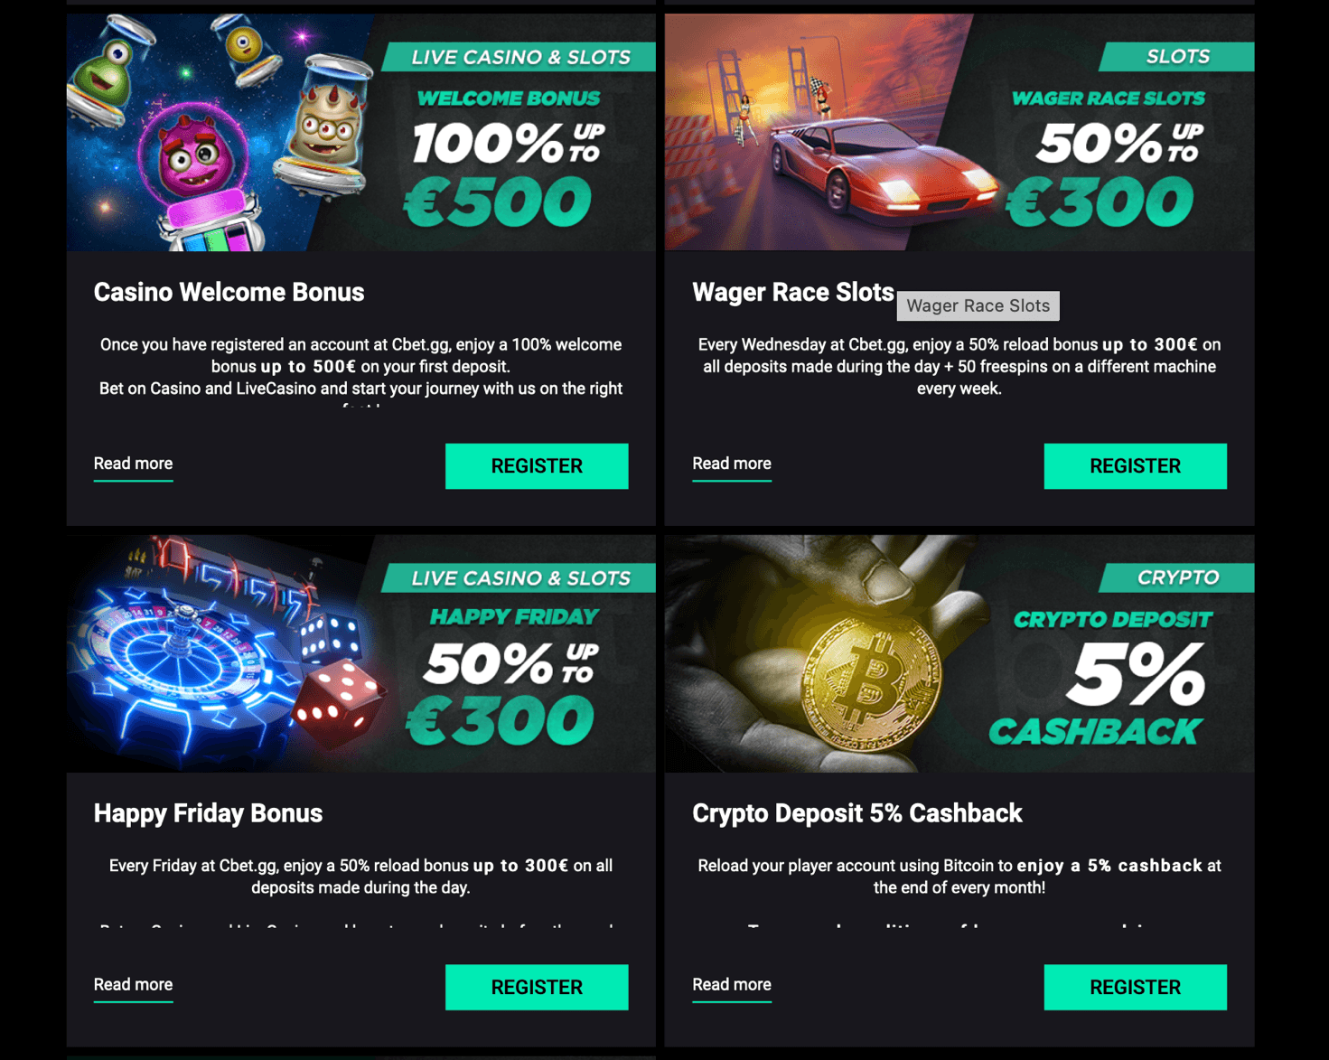Click the Crypto Deposit 5% Cashback heading
Viewport: 1329px width, 1060px height.
(x=856, y=813)
